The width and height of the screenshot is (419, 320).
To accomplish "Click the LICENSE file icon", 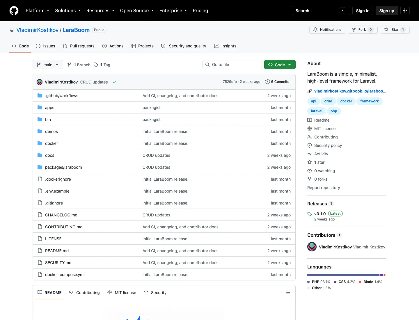I will pyautogui.click(x=40, y=239).
